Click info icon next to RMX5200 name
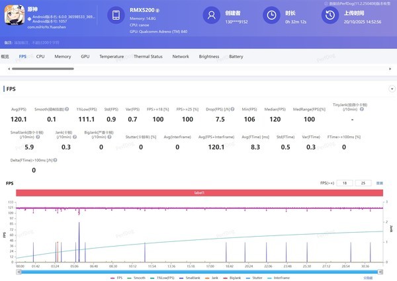Viewport: 397px width, 281px height. [157, 11]
